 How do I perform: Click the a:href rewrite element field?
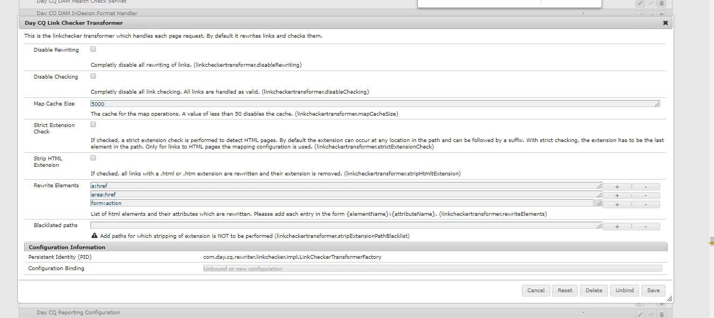(346, 186)
